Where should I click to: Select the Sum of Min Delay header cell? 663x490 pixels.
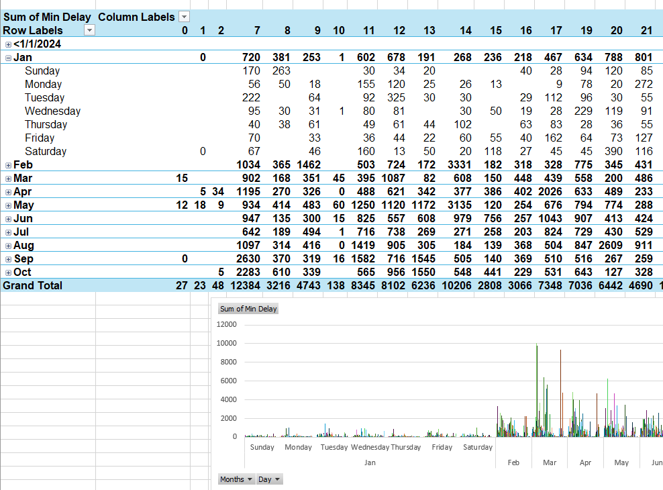click(x=47, y=17)
